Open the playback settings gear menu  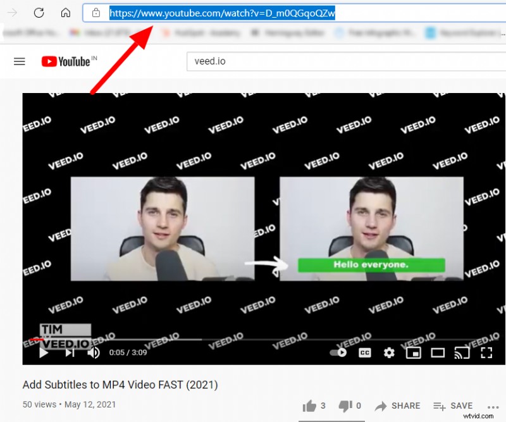pyautogui.click(x=388, y=353)
